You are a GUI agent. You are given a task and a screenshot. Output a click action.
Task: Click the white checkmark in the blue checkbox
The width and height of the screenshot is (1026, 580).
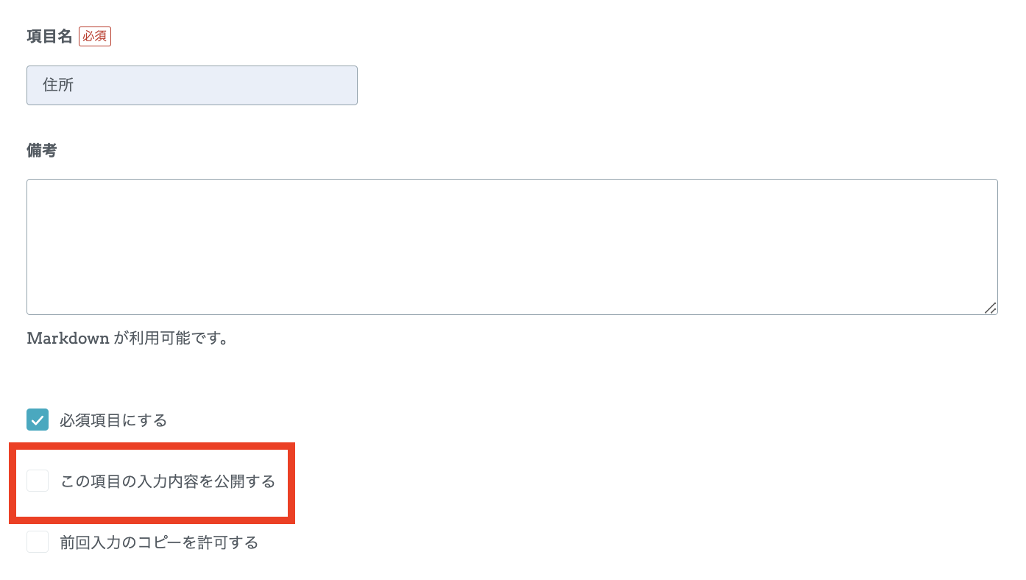38,421
